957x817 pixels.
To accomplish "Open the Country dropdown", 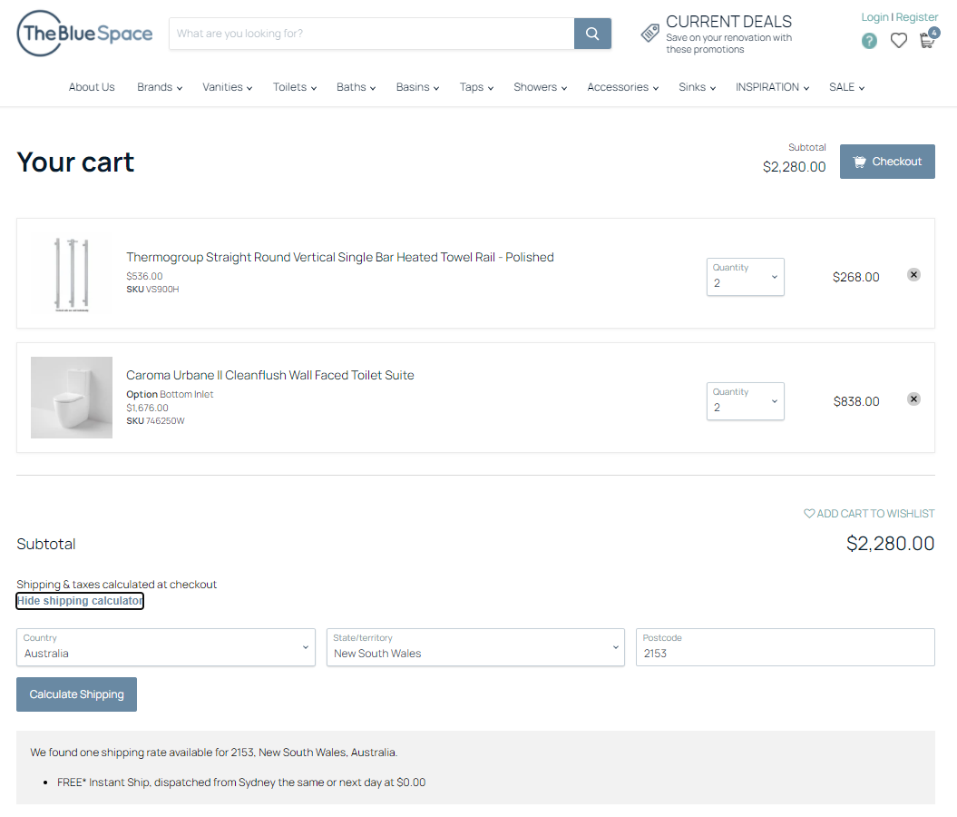I will [x=166, y=648].
